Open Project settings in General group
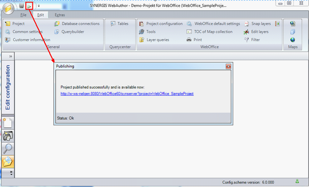The height and width of the screenshot is (187, 309). (15, 24)
